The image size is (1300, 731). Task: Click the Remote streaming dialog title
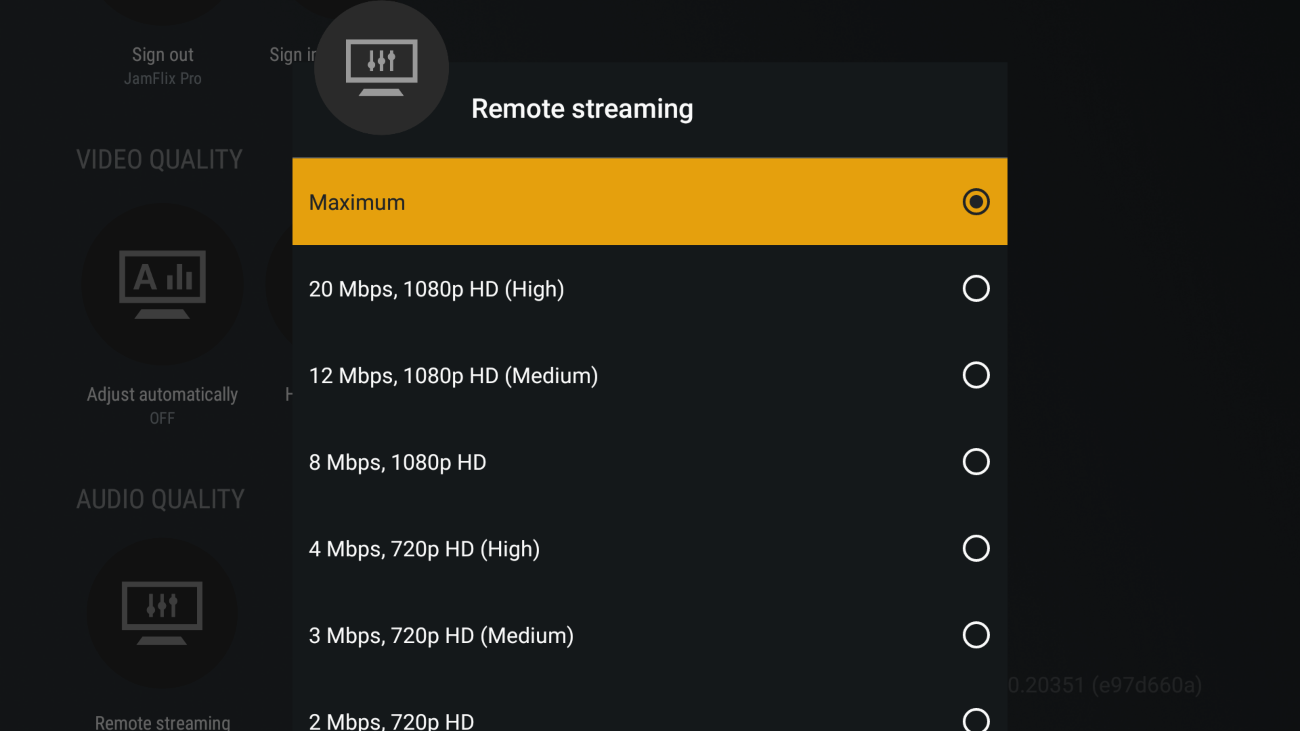tap(582, 108)
